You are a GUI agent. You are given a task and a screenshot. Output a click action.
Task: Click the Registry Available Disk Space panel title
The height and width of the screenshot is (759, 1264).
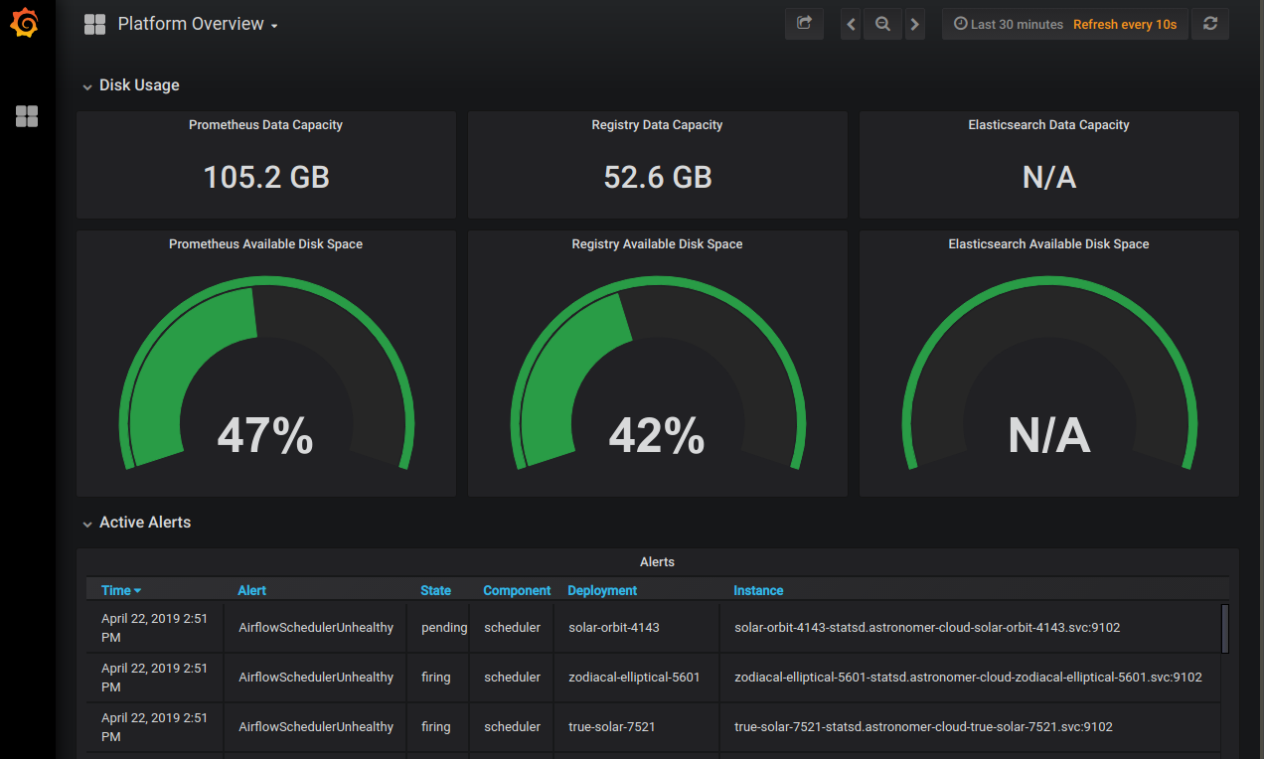657,244
